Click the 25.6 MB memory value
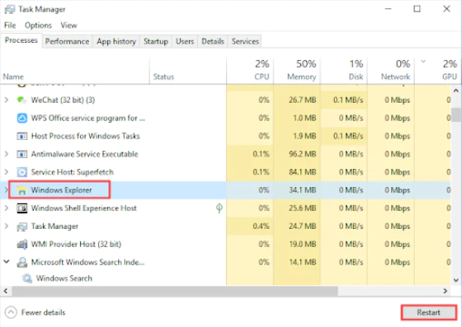 click(x=302, y=208)
